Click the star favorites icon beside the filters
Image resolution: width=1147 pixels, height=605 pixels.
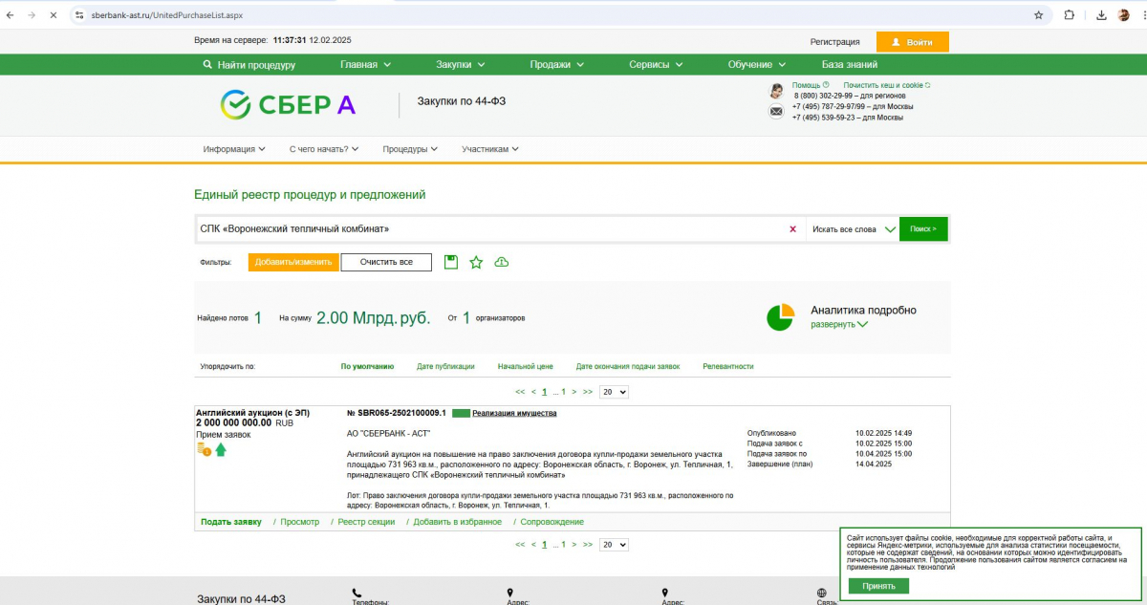476,262
